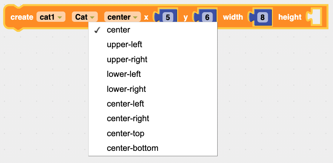The width and height of the screenshot is (333, 163).
Task: Click the create label on orange block
Action: 22,17
